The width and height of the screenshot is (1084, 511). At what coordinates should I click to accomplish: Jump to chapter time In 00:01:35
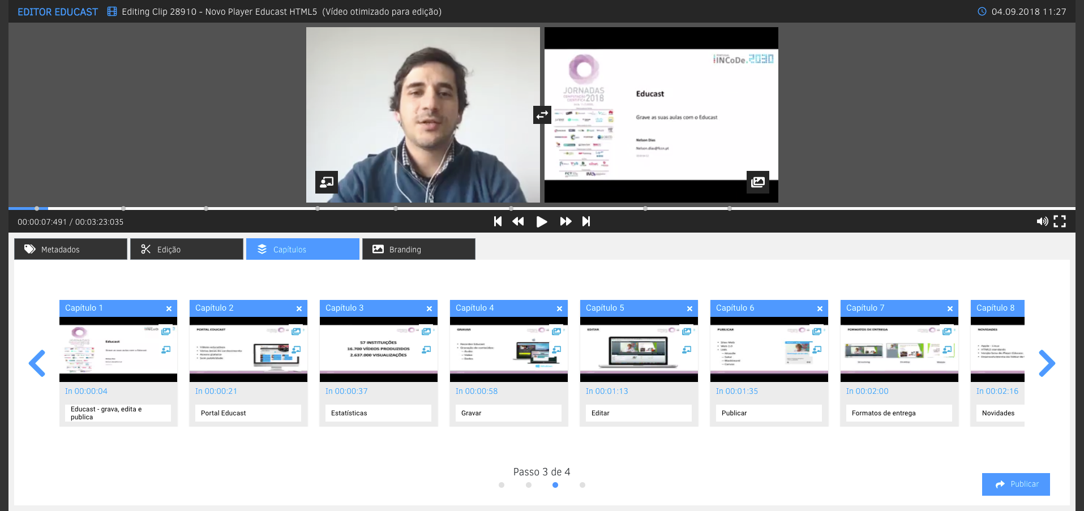tap(737, 391)
